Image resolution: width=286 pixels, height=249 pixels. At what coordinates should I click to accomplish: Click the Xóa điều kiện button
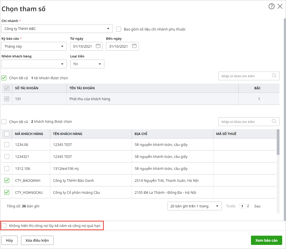tap(37, 241)
